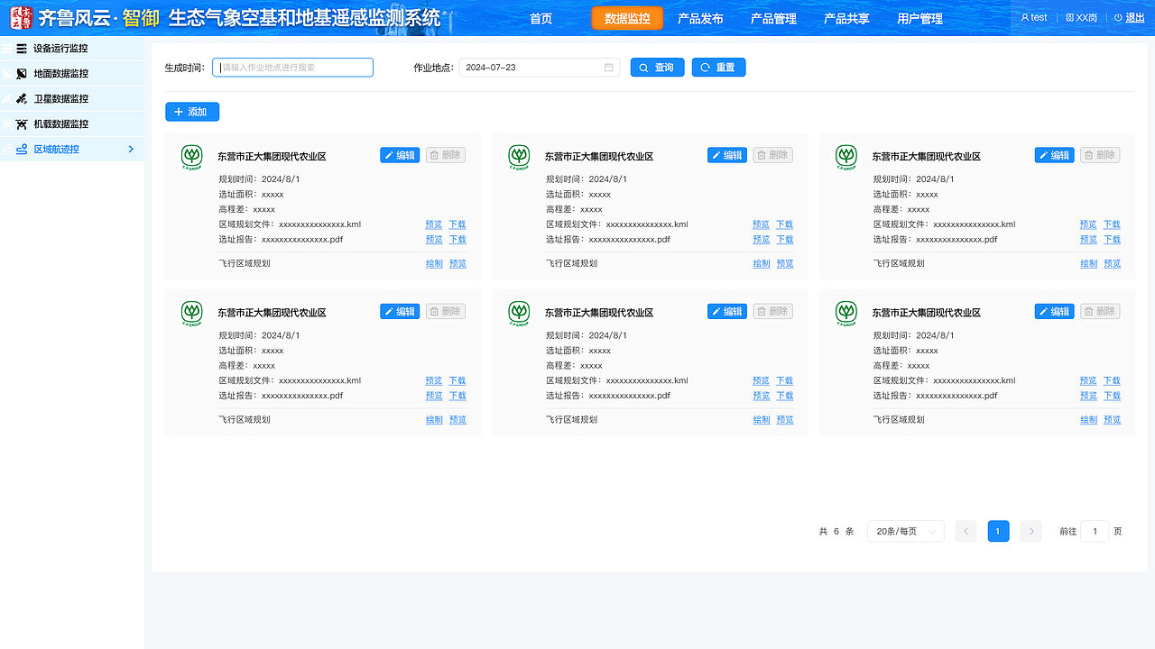
Task: Click the 区域航迹监控 sidebar icon
Action: (x=22, y=149)
